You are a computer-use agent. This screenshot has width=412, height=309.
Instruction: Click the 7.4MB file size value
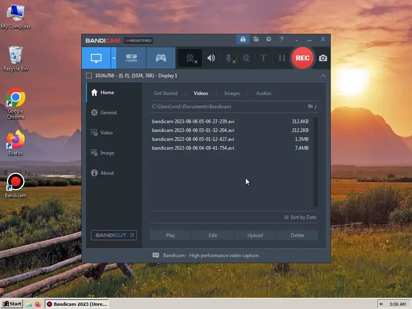click(302, 148)
